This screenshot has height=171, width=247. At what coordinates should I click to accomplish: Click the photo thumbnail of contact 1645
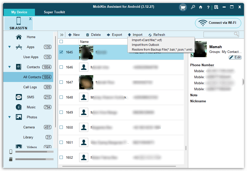[x=86, y=52]
